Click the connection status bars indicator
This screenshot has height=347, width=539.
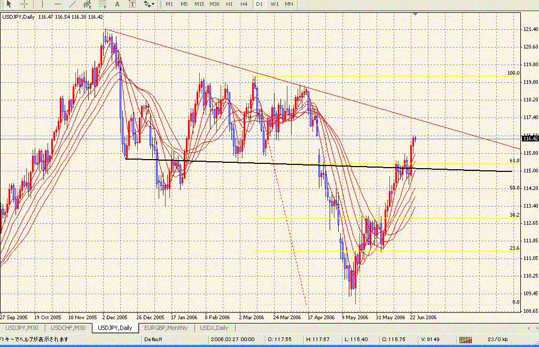466,339
